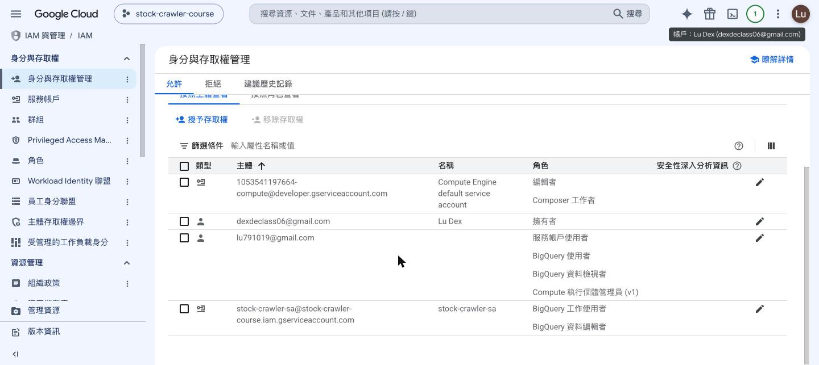Check the stock-crawler-sa row checkbox
Screen dimensions: 819x365
coord(184,309)
